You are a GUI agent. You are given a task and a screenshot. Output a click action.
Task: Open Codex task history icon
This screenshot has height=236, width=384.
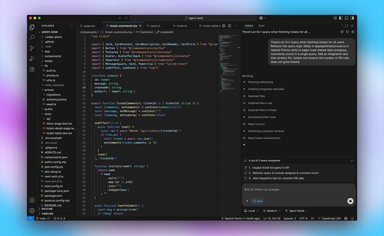[347, 32]
